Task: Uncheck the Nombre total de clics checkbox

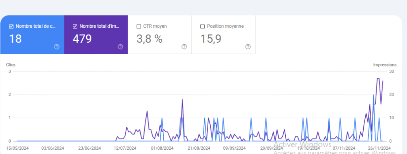Action: point(11,27)
